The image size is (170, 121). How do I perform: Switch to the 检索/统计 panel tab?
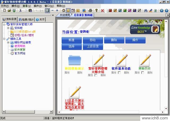pos(26,19)
